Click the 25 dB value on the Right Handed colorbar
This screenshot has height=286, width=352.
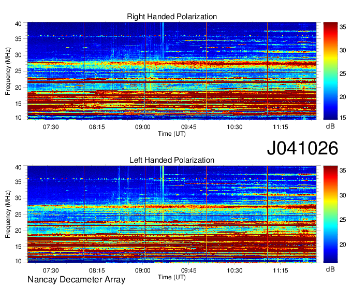point(343,74)
